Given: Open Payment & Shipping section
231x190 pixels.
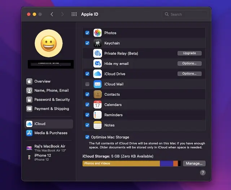Looking at the screenshot, I should pyautogui.click(x=49, y=109).
